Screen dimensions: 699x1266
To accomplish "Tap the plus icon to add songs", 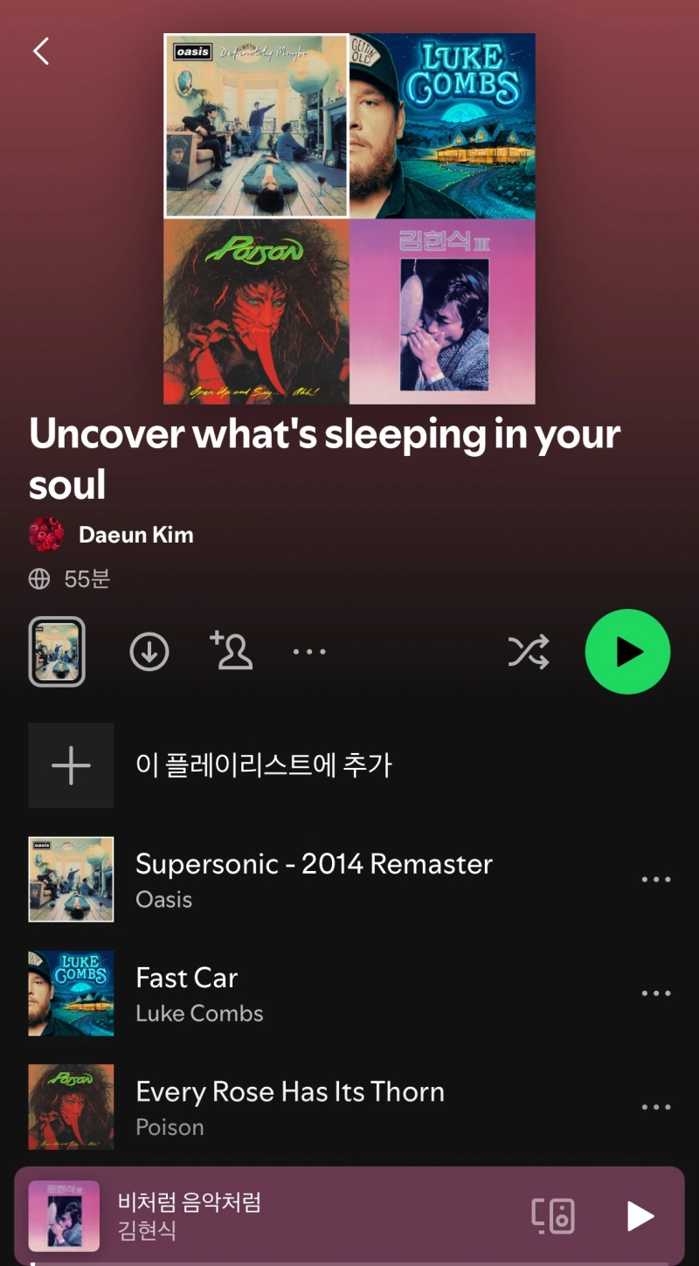I will (71, 765).
